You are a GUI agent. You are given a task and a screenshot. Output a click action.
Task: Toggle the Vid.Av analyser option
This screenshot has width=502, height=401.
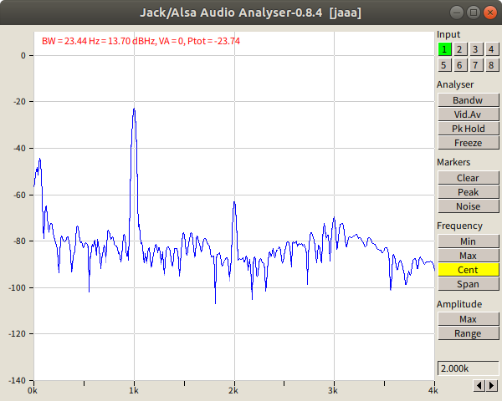point(468,114)
